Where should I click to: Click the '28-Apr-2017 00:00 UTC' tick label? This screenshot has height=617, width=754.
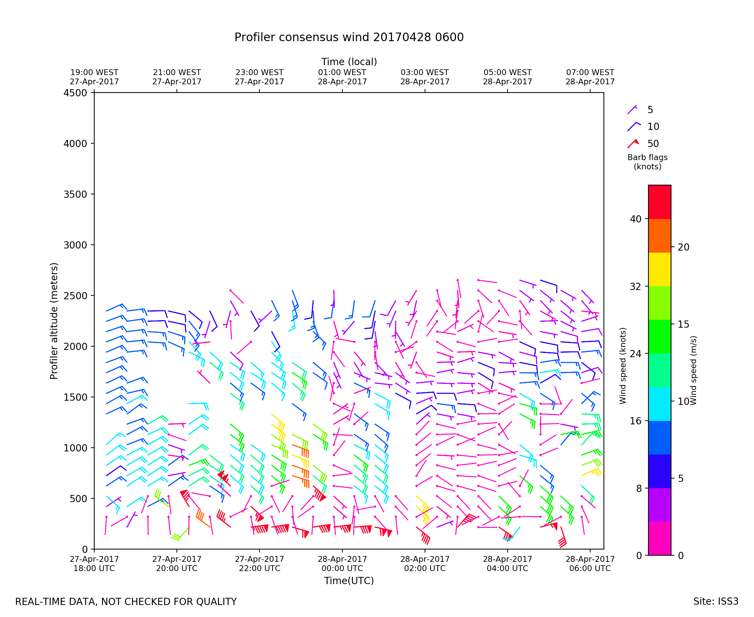point(342,564)
